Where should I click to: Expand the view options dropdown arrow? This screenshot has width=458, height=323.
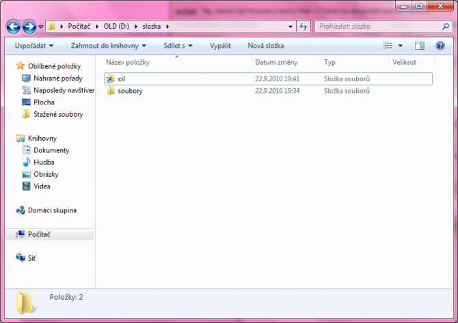[x=401, y=46]
